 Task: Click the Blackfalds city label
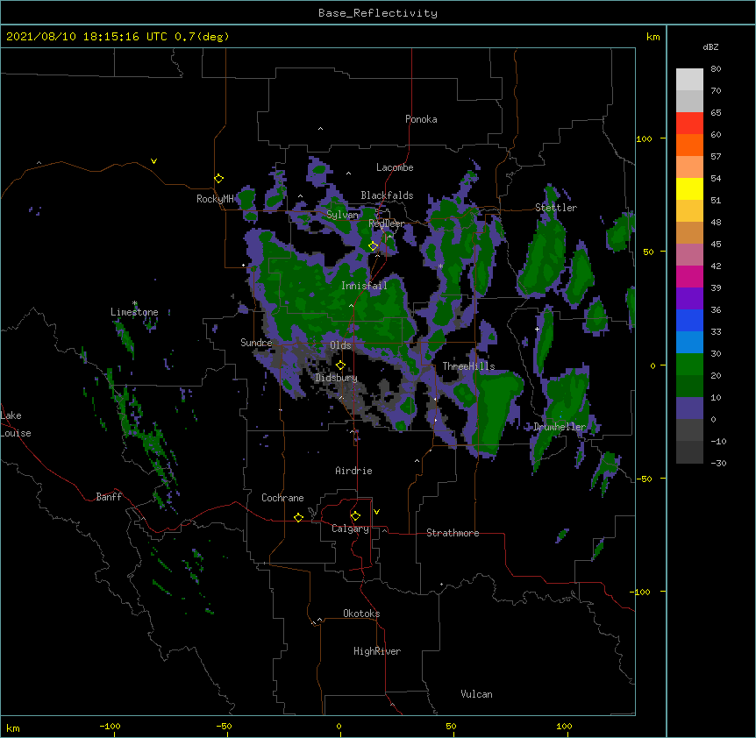point(387,195)
